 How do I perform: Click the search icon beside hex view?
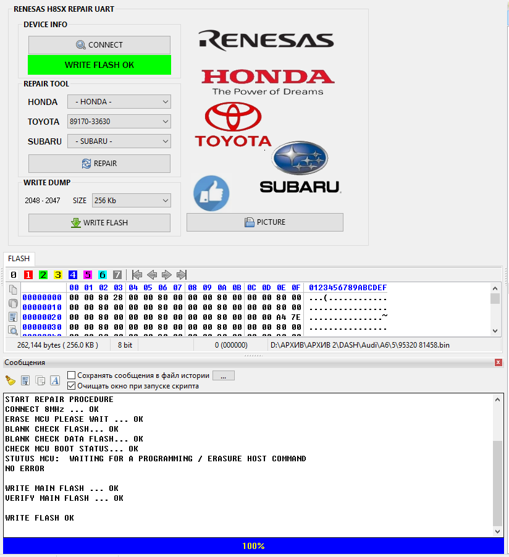13,330
